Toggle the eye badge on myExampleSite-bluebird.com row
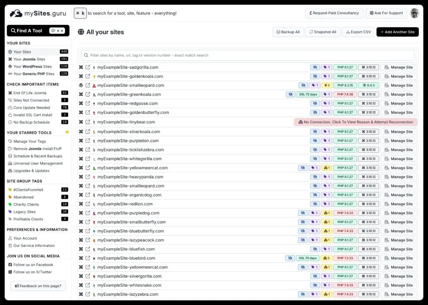 coord(290,258)
